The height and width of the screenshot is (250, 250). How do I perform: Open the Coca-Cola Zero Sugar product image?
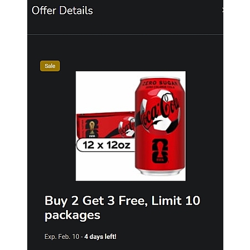pos(131,126)
